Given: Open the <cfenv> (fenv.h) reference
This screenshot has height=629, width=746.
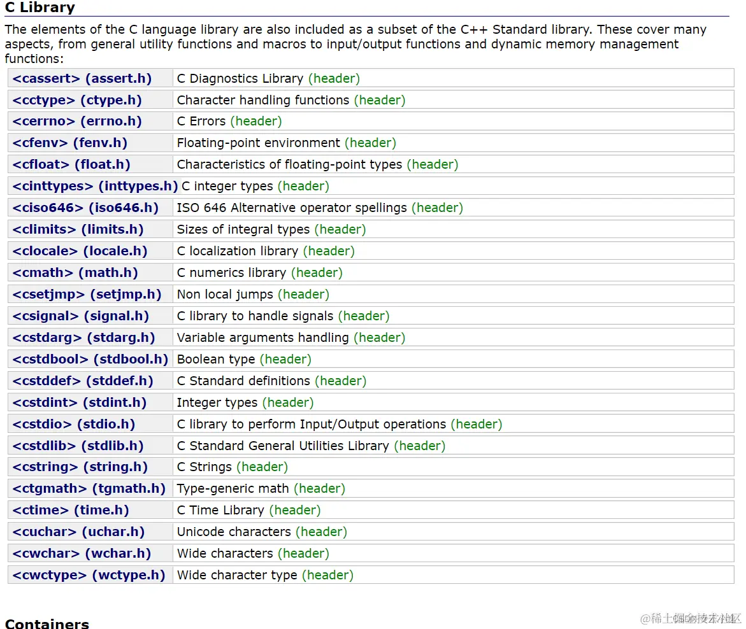Looking at the screenshot, I should point(69,143).
